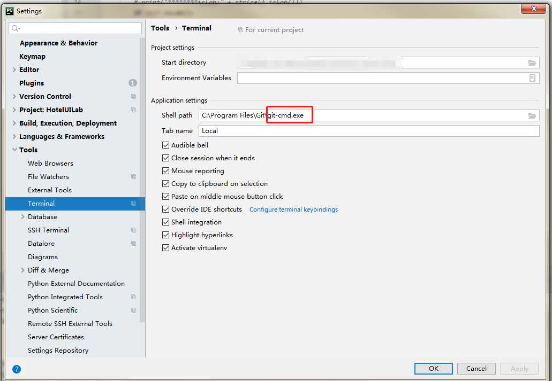The width and height of the screenshot is (552, 381).
Task: Disable the Audible bell checkbox
Action: (166, 145)
